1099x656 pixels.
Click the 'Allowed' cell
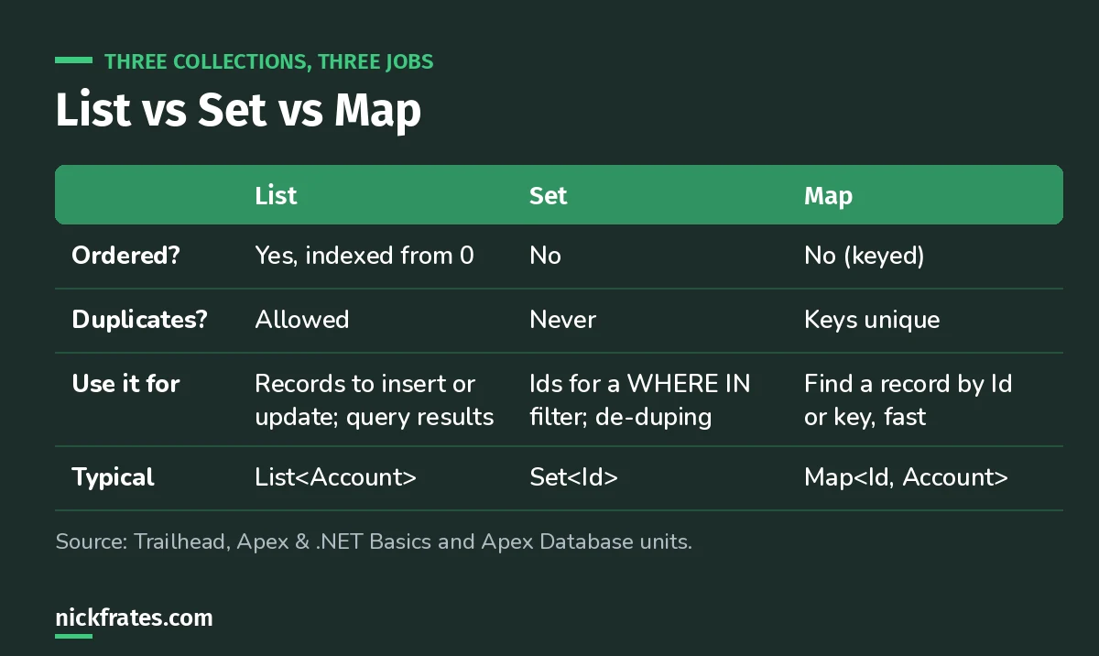tap(301, 320)
